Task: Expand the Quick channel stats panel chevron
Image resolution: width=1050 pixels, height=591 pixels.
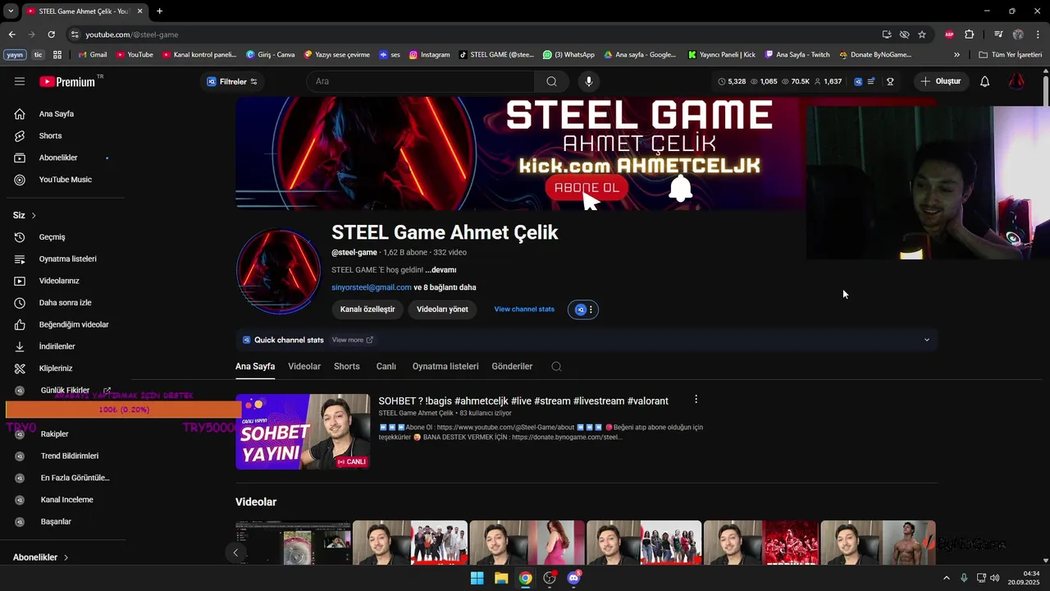Action: [927, 340]
